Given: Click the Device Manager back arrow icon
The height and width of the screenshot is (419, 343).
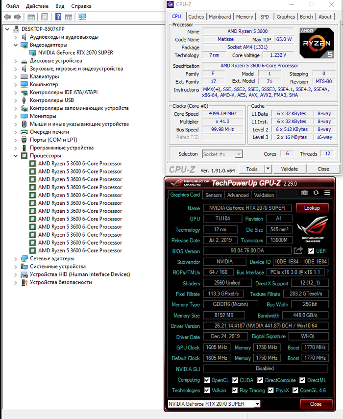Looking at the screenshot, I should pos(8,17).
